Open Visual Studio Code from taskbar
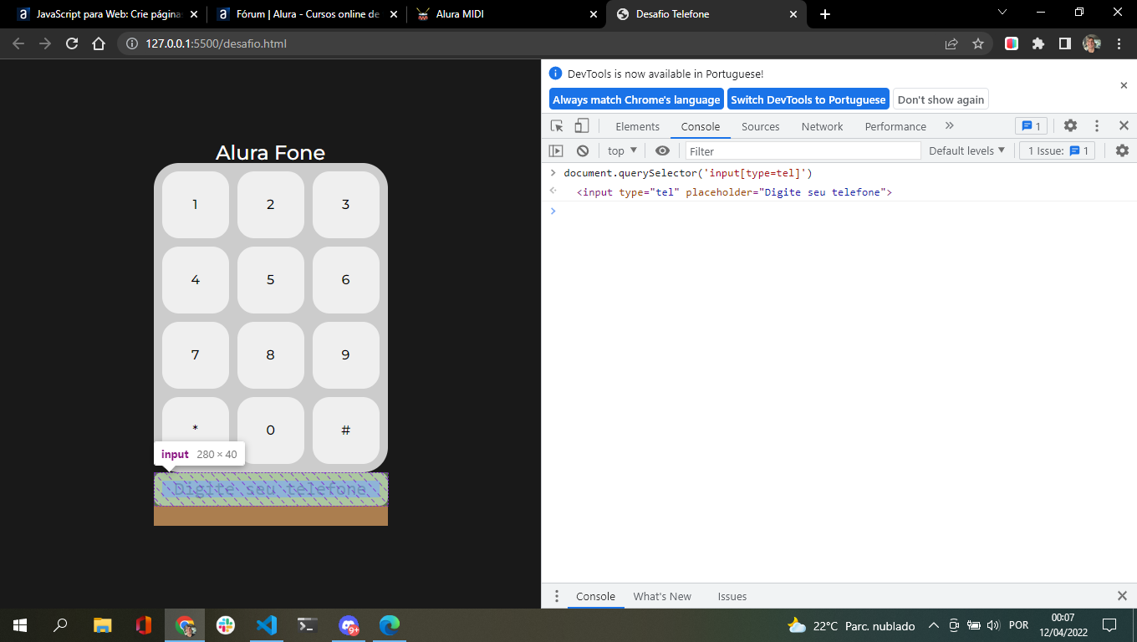The image size is (1137, 642). point(267,624)
